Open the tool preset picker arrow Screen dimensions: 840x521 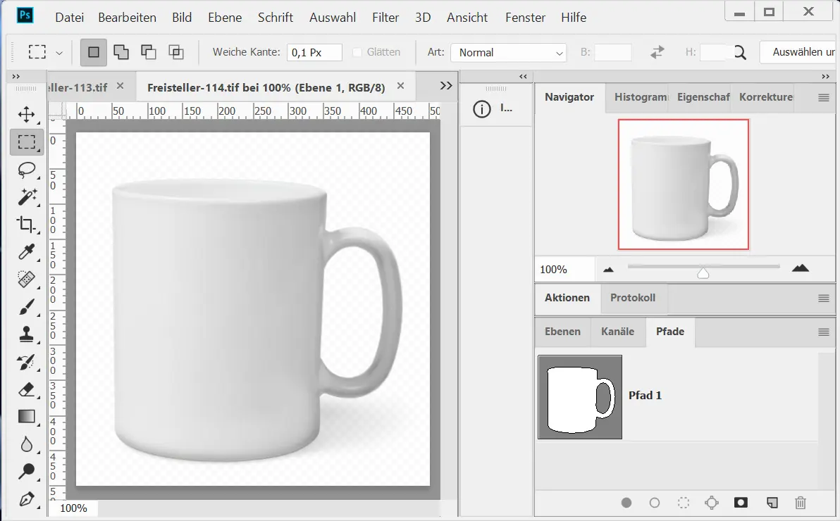[59, 53]
